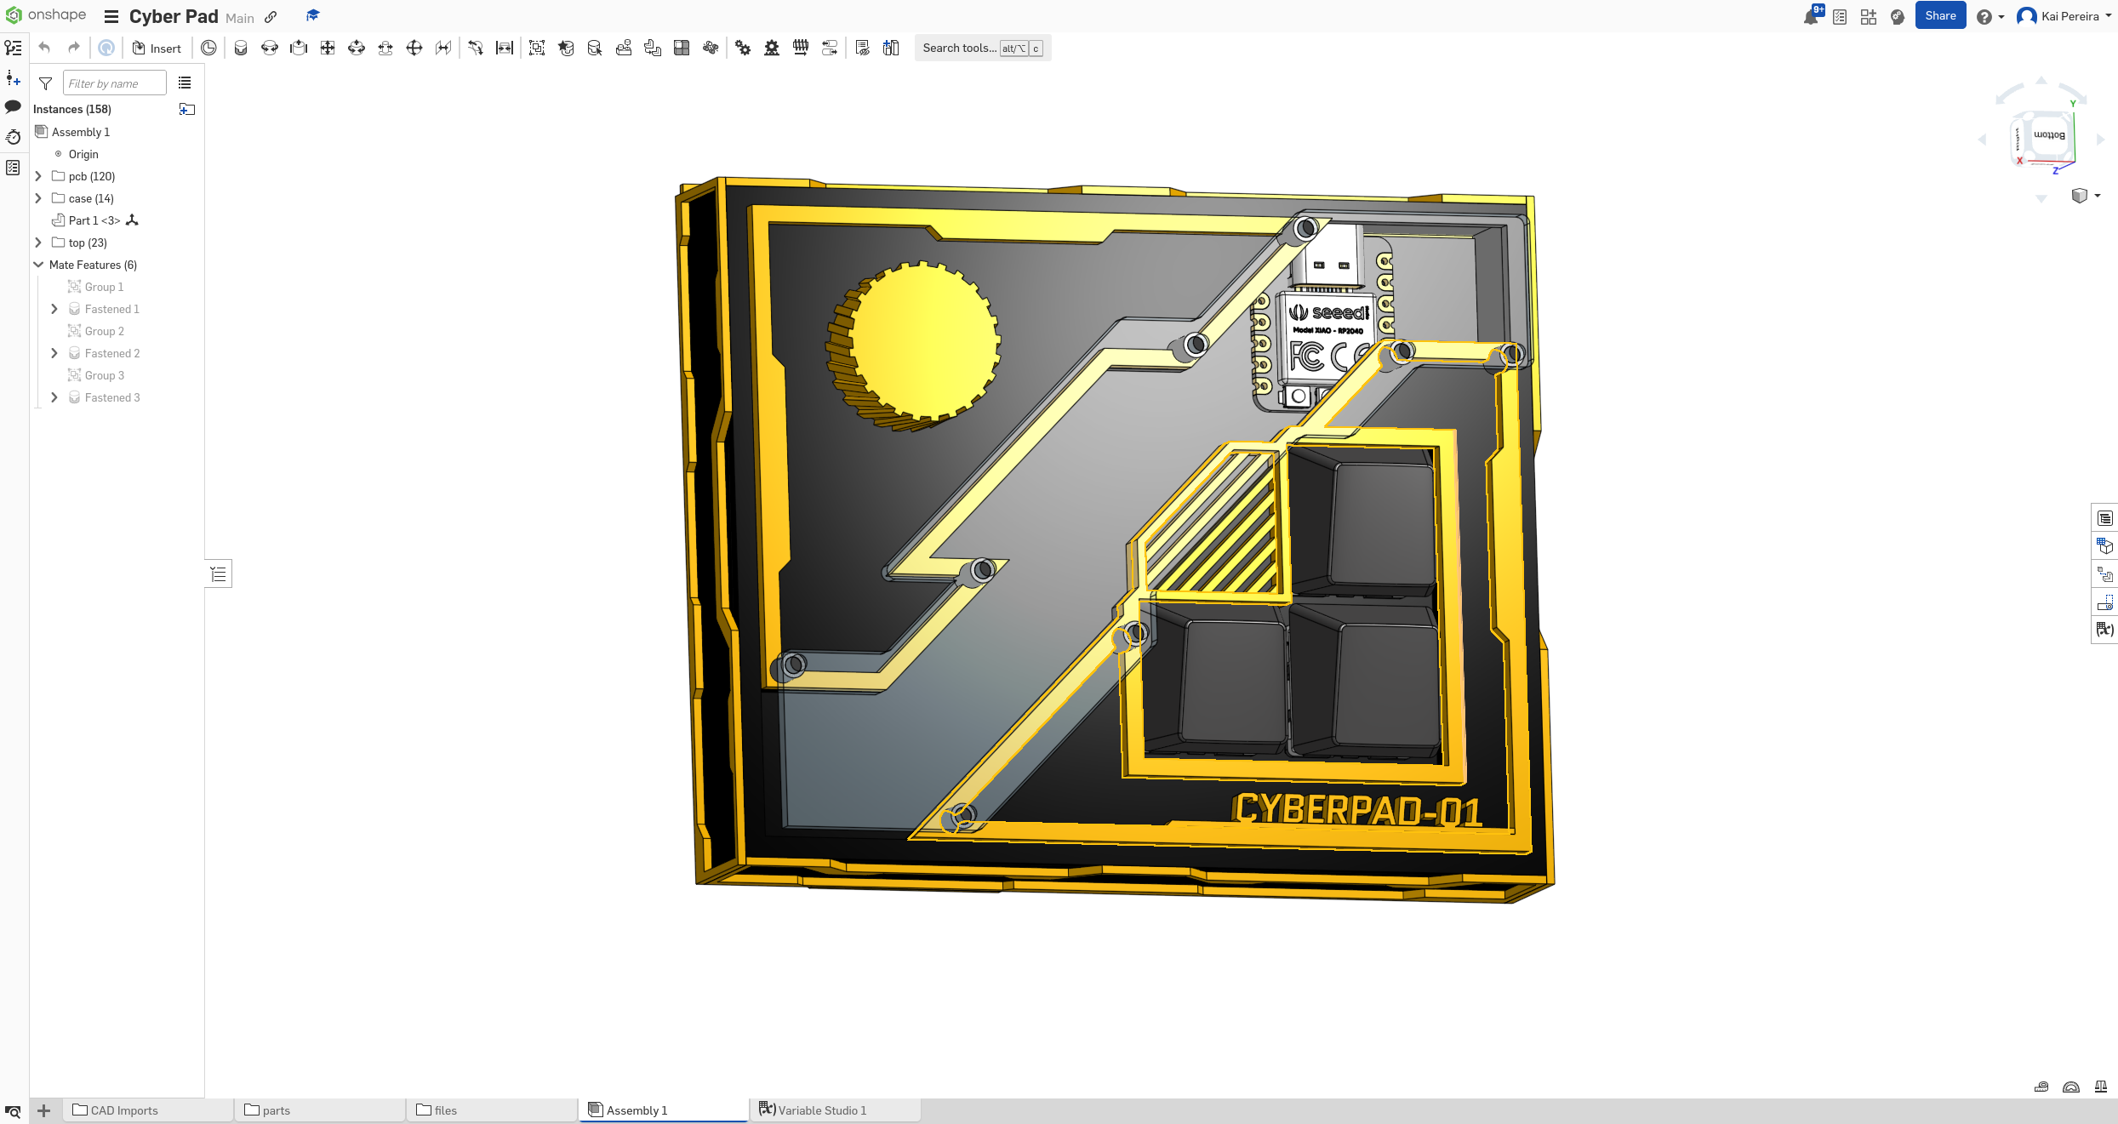This screenshot has width=2118, height=1124.
Task: Click the Fastened mate tool icon
Action: pyautogui.click(x=241, y=48)
